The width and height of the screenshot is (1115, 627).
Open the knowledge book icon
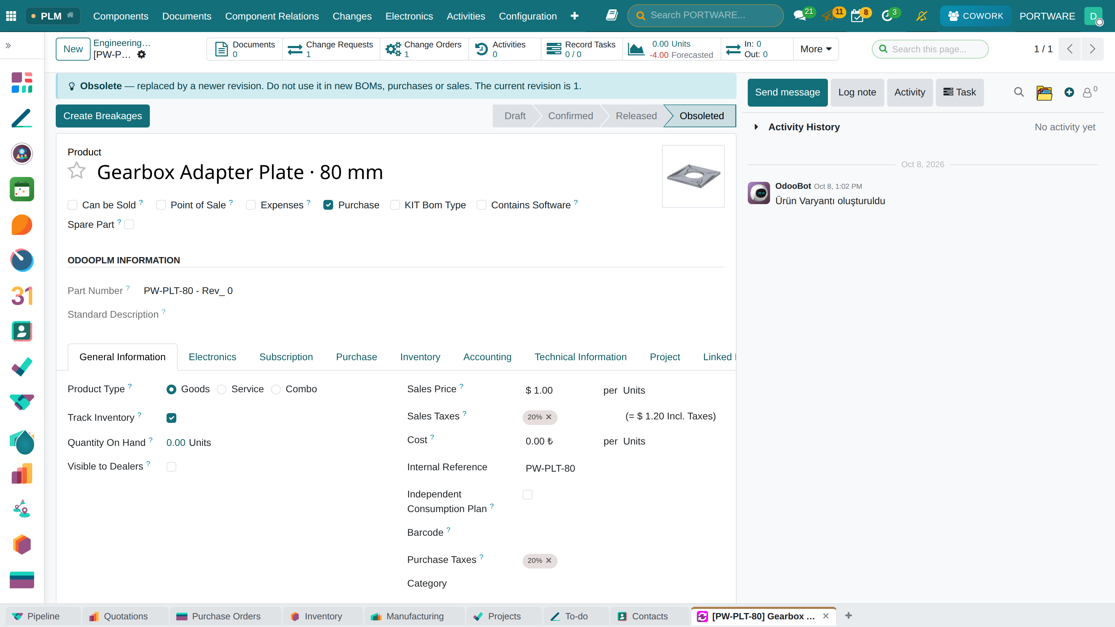click(612, 16)
